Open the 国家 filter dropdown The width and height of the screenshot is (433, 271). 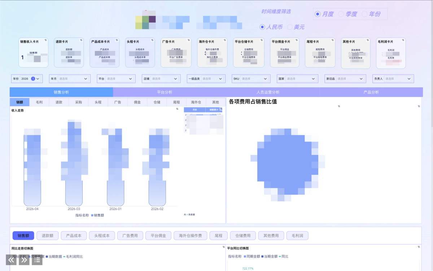click(298, 79)
